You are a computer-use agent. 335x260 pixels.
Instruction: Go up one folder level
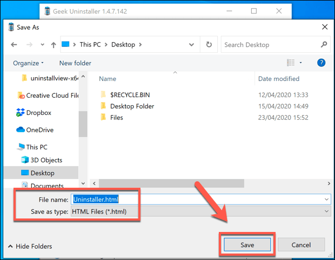(53, 45)
